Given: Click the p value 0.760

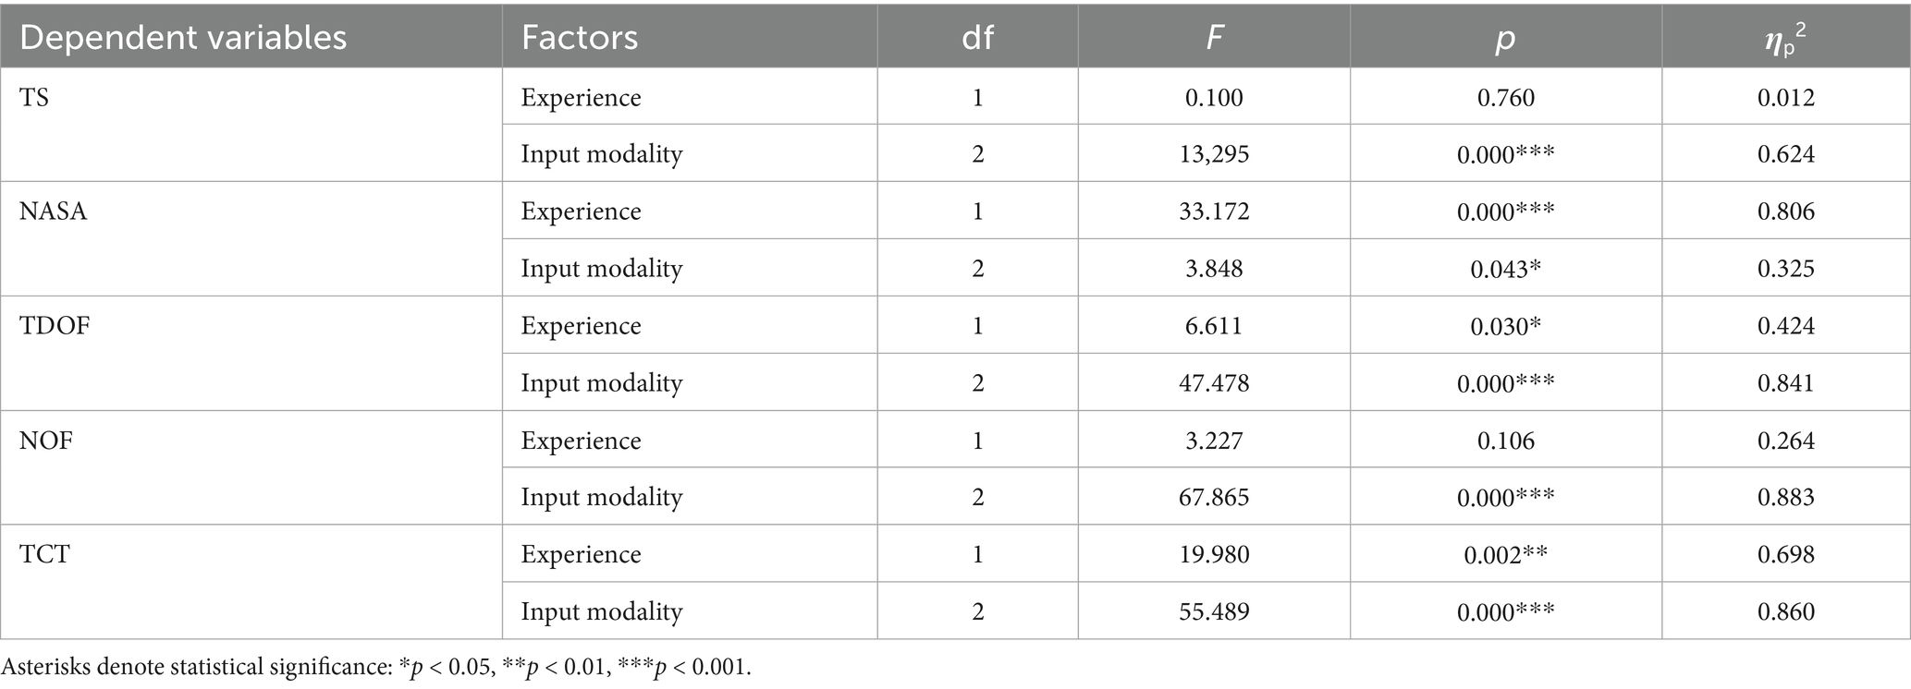Looking at the screenshot, I should pos(1505,97).
